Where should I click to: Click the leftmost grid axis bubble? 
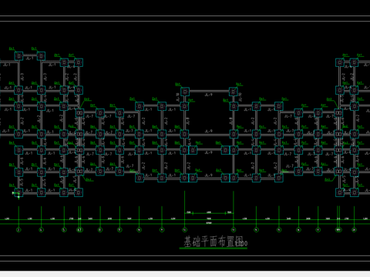point(18,230)
